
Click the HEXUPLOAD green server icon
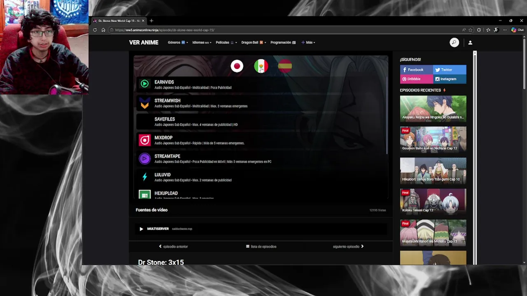pyautogui.click(x=145, y=195)
